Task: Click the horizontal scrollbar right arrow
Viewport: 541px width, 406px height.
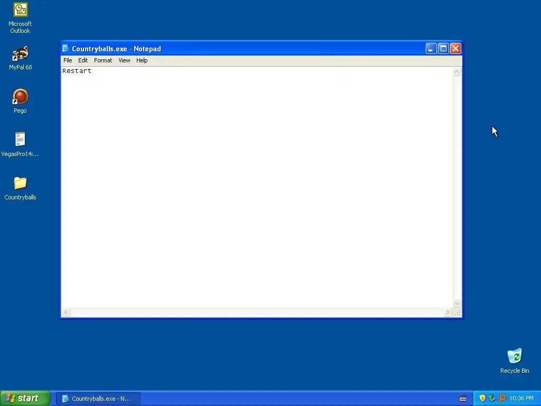Action: click(x=448, y=312)
